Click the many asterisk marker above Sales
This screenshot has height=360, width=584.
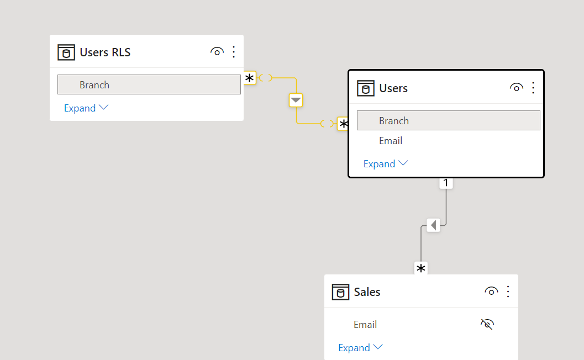tap(421, 268)
